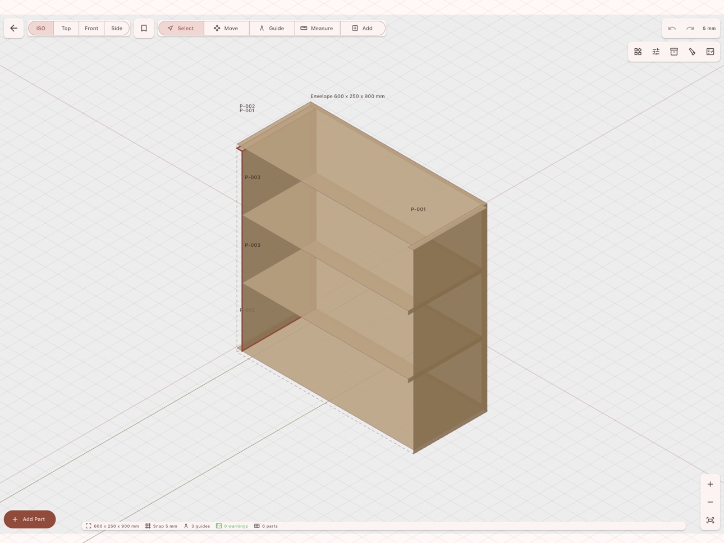Fit view with the frame icon

pos(710,520)
